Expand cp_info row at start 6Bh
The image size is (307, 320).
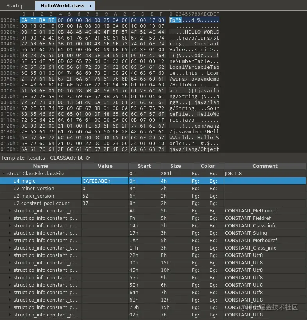click(x=10, y=300)
